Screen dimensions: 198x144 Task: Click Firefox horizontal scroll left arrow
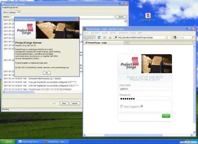[84, 135]
